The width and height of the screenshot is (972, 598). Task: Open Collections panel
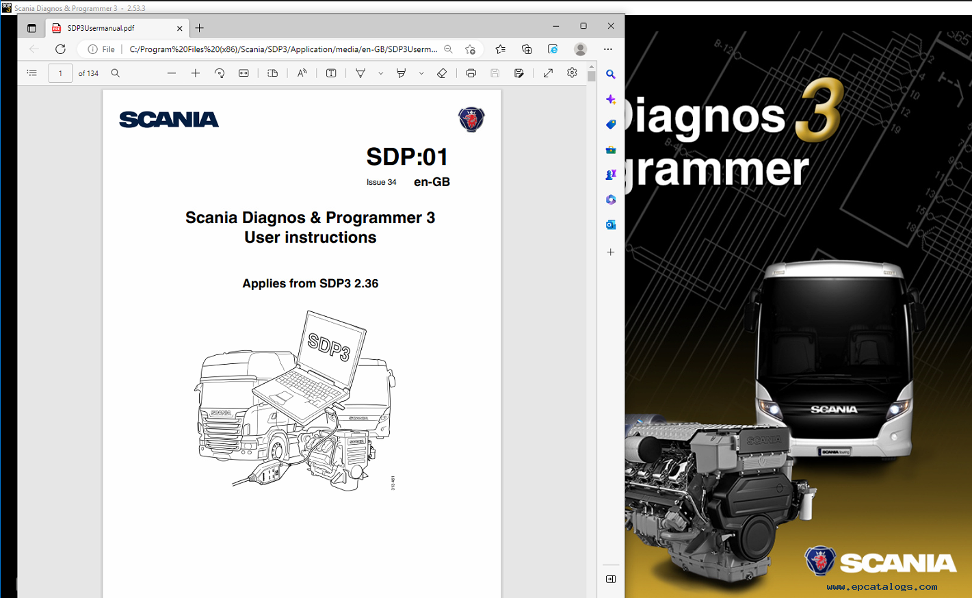(527, 49)
